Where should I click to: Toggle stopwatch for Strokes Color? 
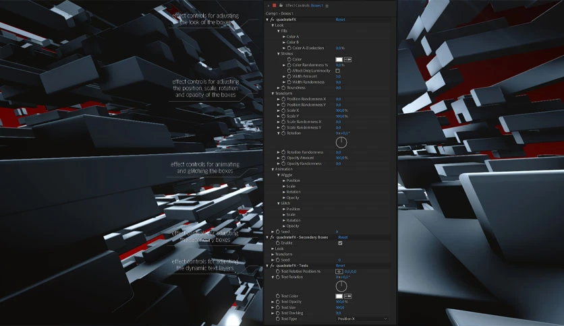pos(289,59)
